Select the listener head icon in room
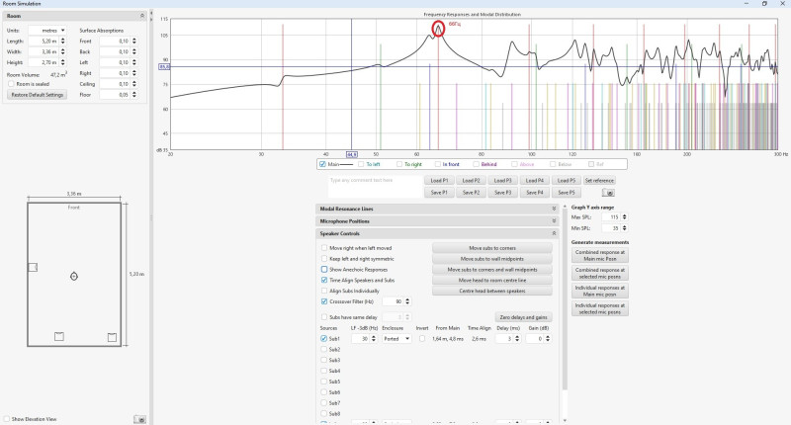 [x=74, y=277]
